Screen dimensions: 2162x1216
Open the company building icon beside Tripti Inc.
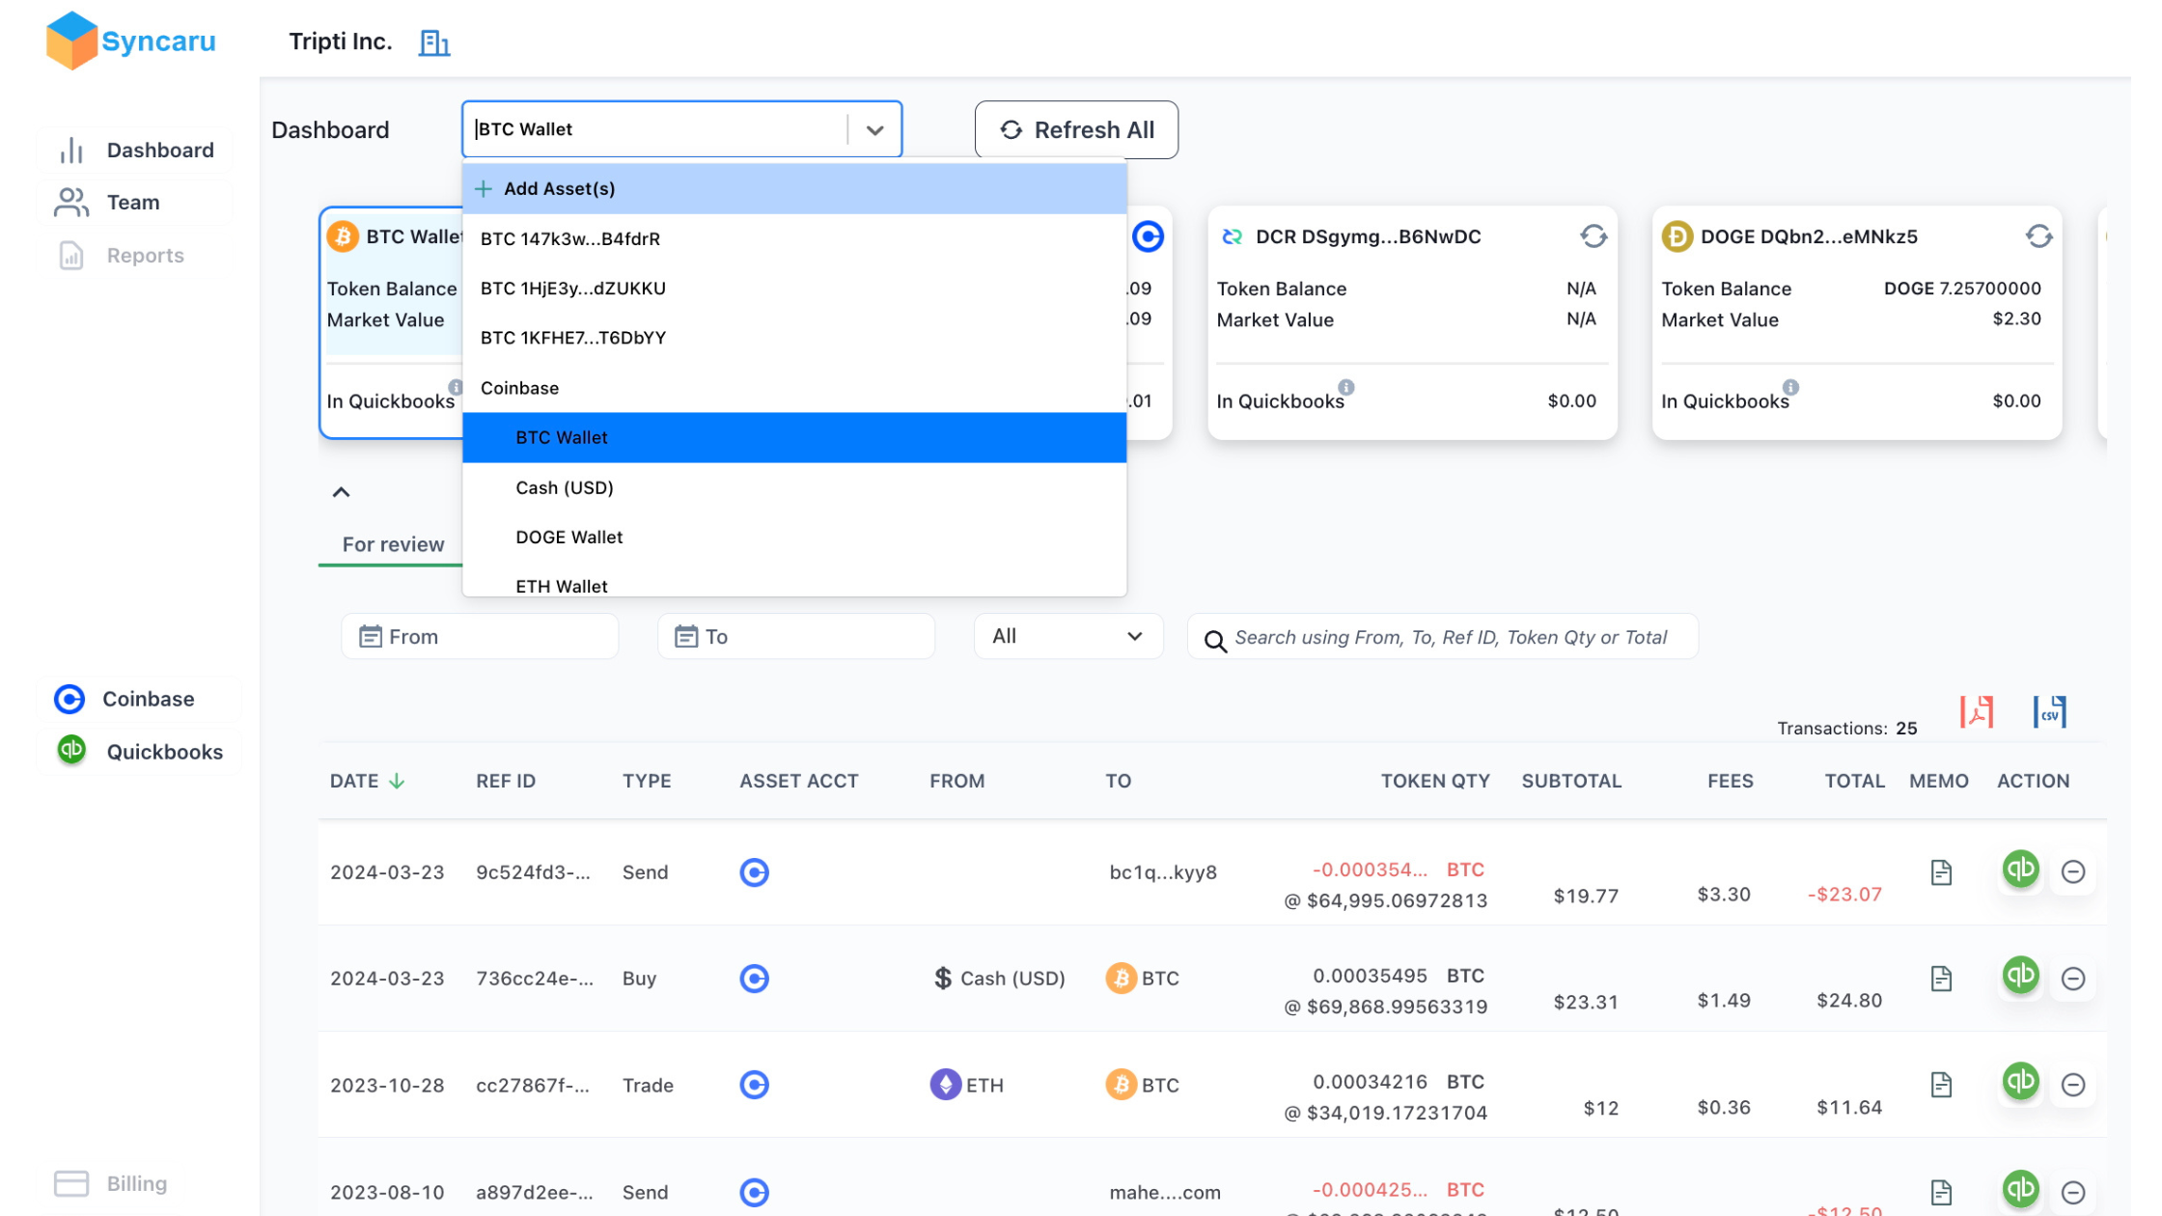pyautogui.click(x=434, y=42)
